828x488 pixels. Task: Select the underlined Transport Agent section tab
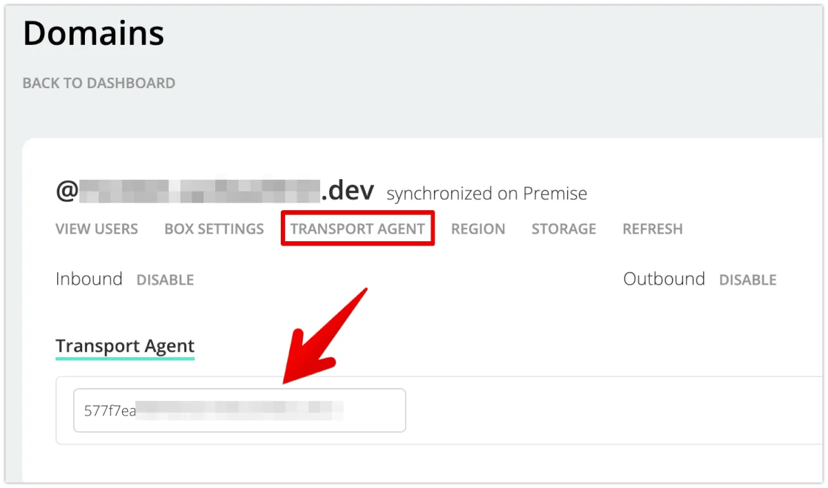click(125, 346)
